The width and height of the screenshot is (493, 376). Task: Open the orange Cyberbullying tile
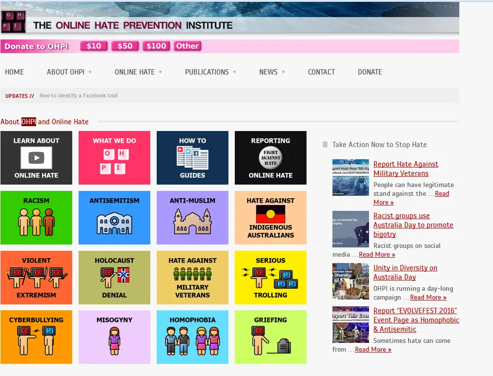pos(36,337)
